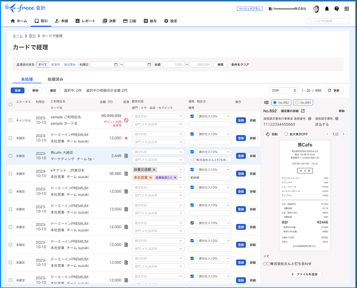This screenshot has height=288, width=357.
Task: Click the 未 status mark in second row
Action: pos(126,138)
